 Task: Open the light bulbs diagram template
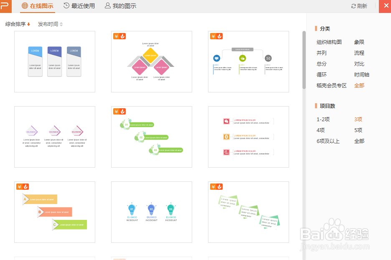[151, 212]
